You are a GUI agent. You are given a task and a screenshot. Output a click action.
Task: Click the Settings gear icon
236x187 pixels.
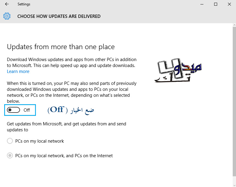coord(7,16)
